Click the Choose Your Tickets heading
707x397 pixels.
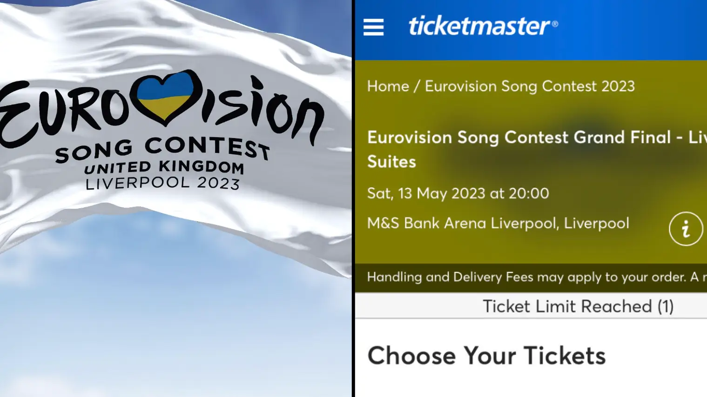point(486,356)
